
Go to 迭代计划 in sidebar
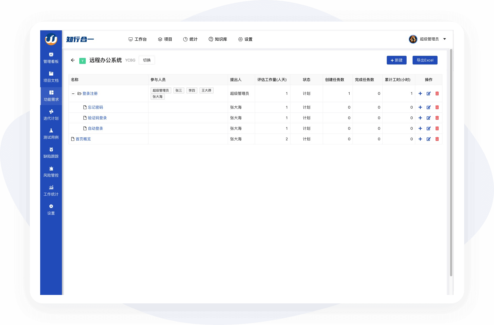pos(51,115)
